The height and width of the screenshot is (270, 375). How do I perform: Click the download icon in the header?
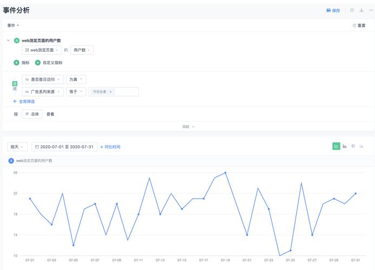(361, 10)
